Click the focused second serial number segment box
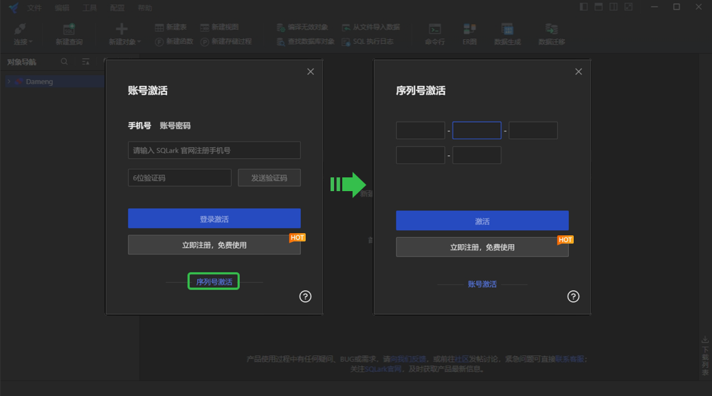Image resolution: width=712 pixels, height=396 pixels. point(477,131)
